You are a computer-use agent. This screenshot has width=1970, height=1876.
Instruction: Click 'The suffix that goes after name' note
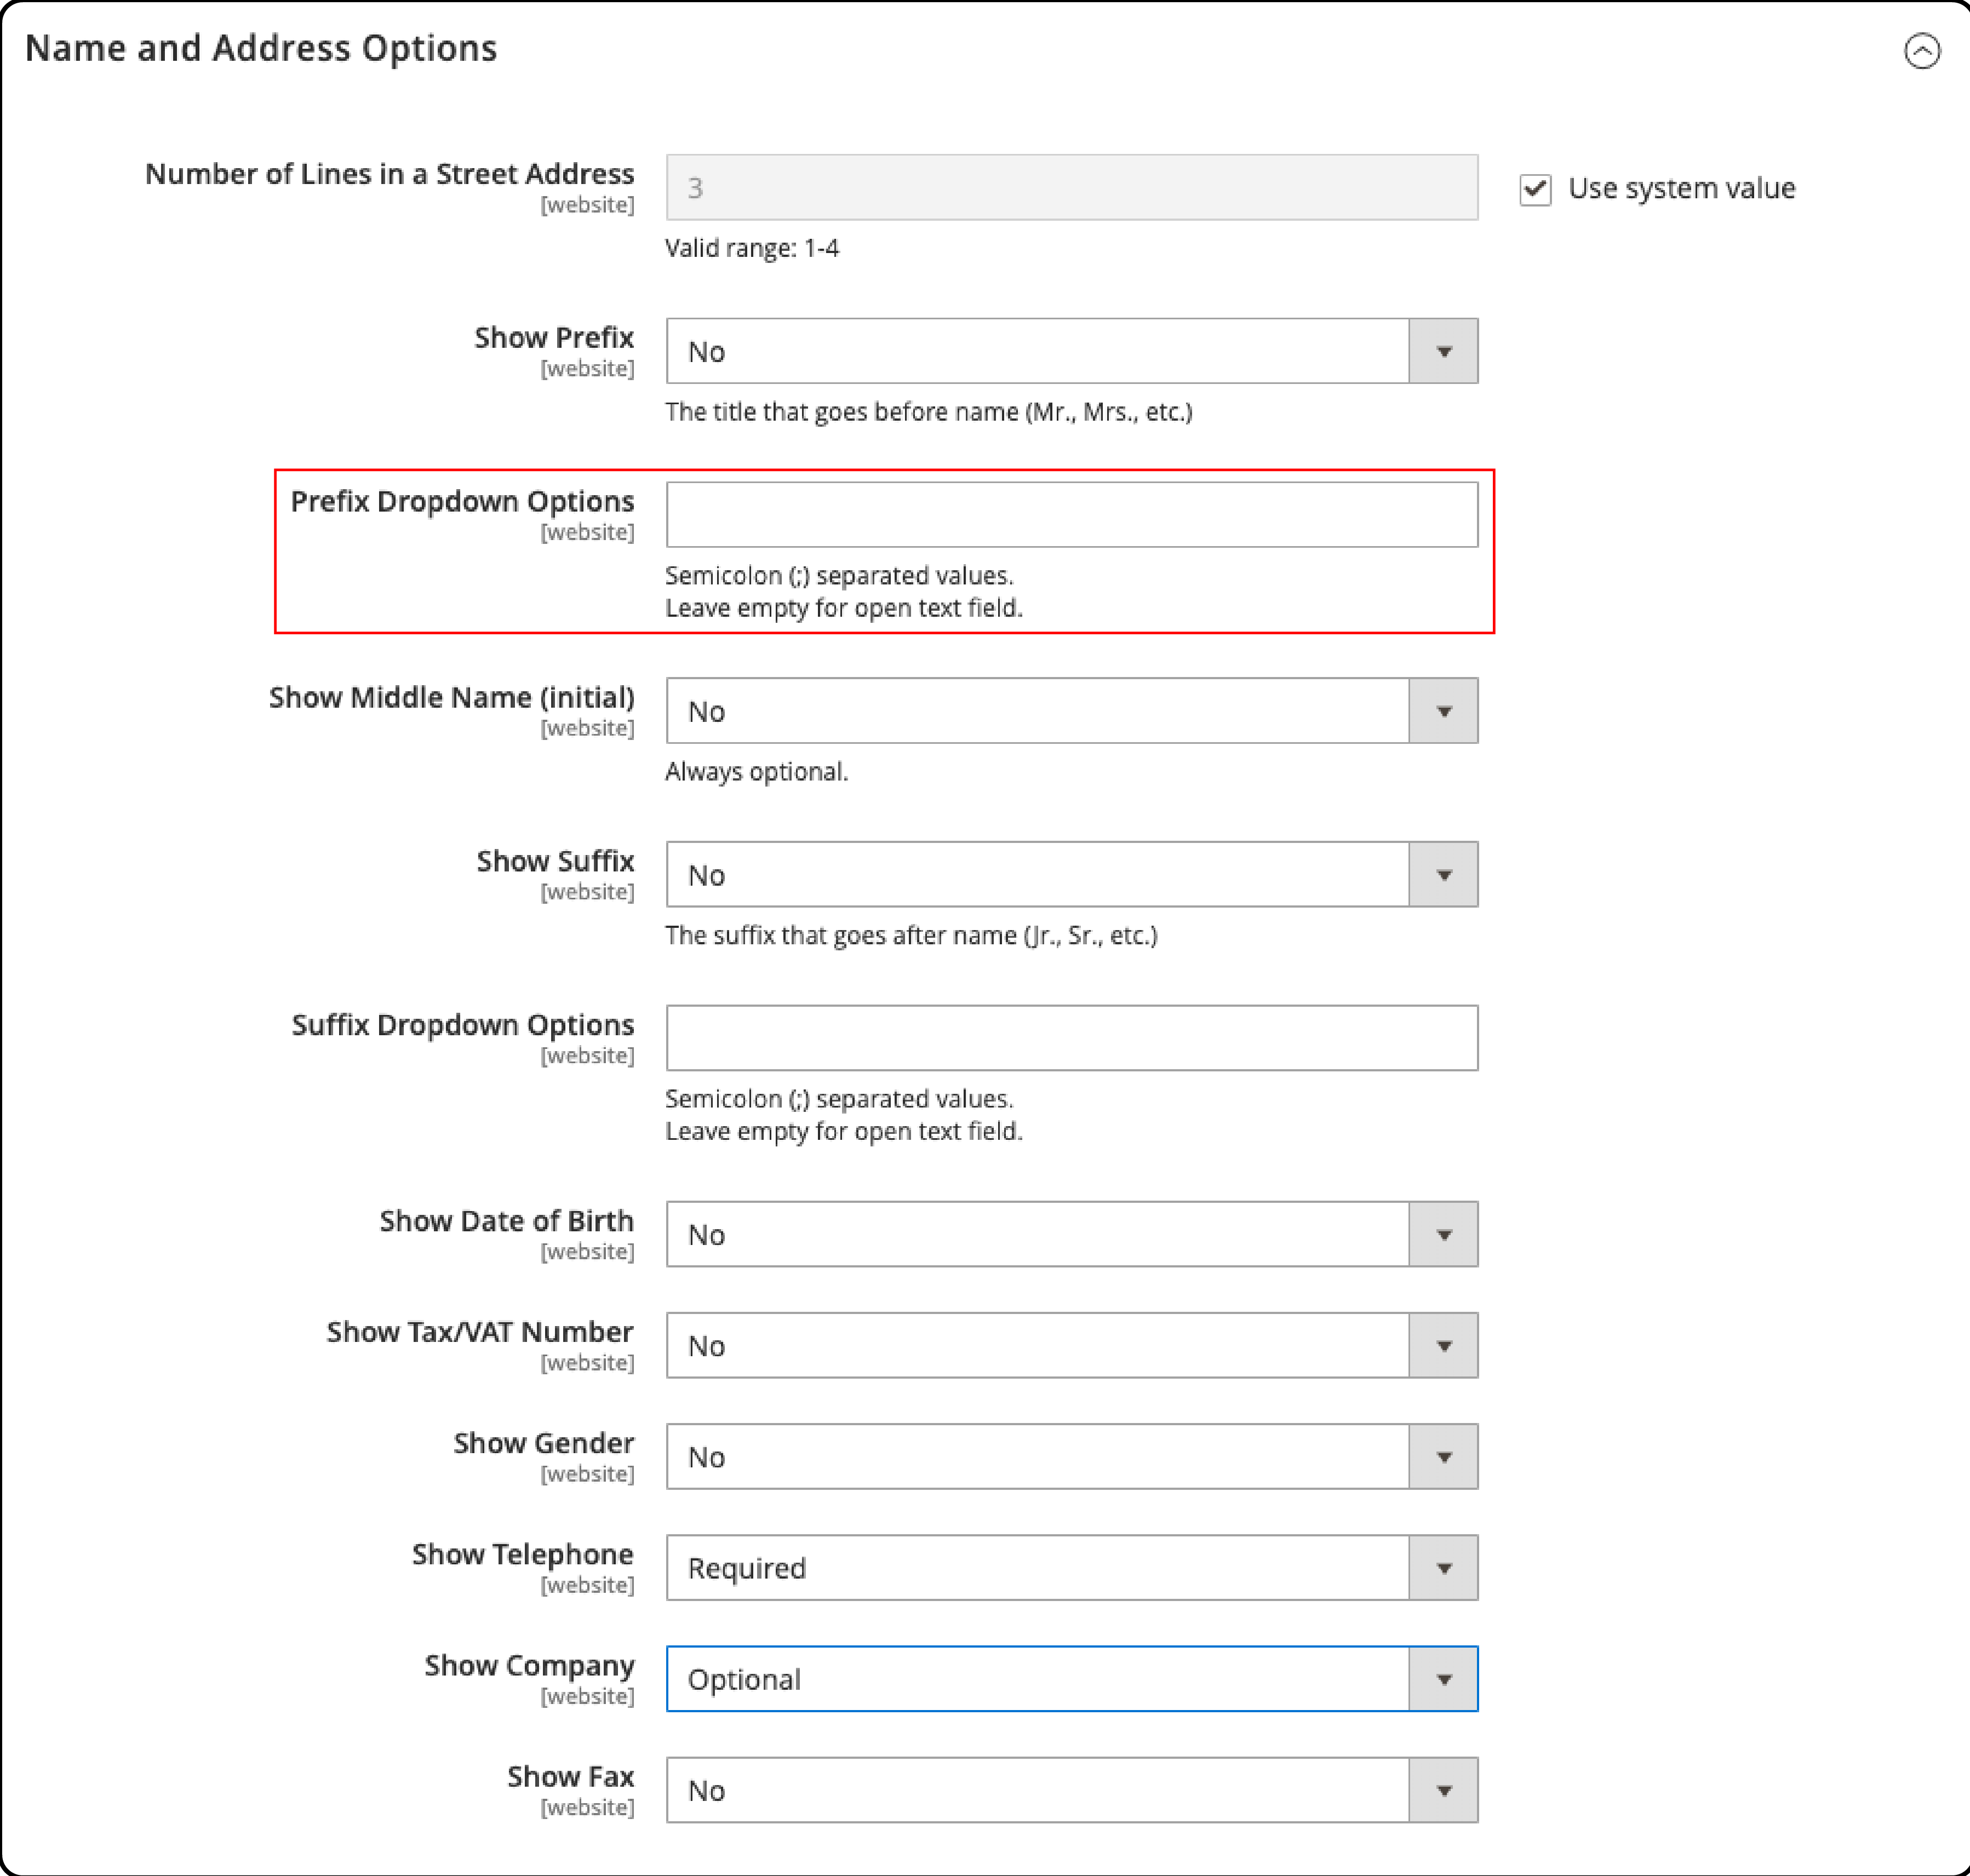tap(911, 935)
